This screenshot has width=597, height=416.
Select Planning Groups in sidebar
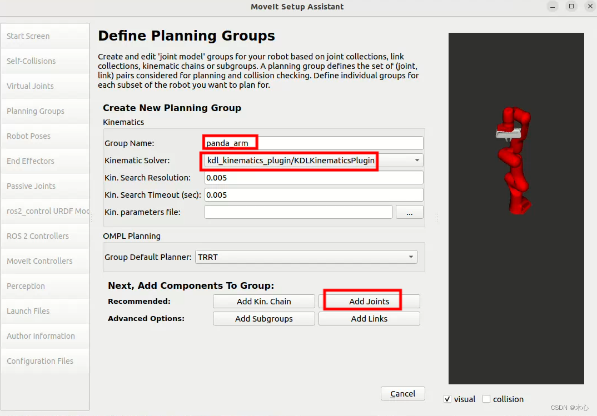[x=45, y=111]
